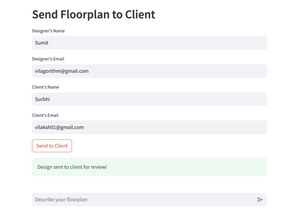Click the Describe your floorplan chat box

coord(143,200)
